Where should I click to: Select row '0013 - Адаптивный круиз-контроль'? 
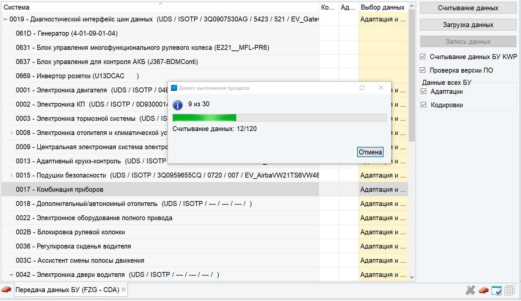coord(85,161)
